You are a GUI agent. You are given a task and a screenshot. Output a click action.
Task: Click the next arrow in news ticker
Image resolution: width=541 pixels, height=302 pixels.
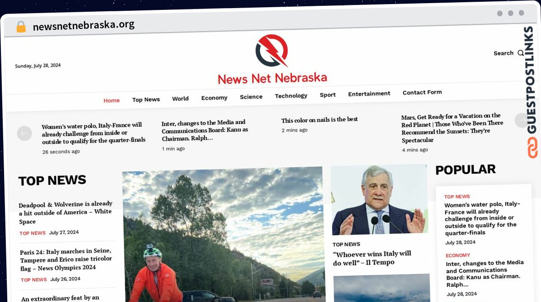coord(522,120)
